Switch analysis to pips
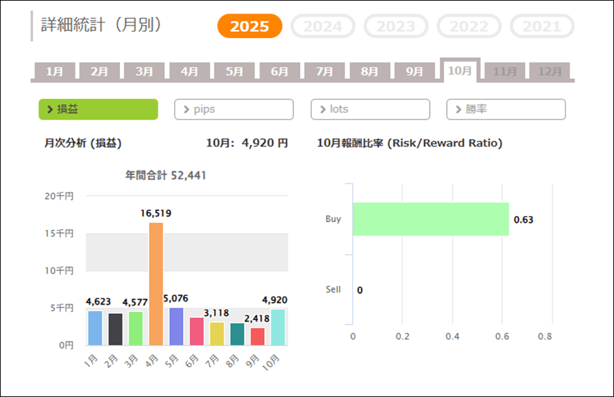Screen dimensions: 614x397 234,109
